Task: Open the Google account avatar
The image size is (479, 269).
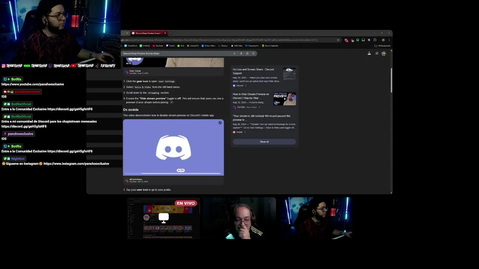Action: coord(384,53)
